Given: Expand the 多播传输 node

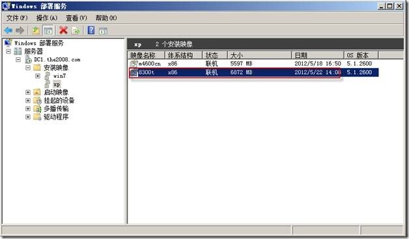Looking at the screenshot, I should [28, 108].
